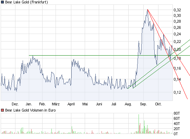Click the 60T volume axis value

click(x=177, y=118)
